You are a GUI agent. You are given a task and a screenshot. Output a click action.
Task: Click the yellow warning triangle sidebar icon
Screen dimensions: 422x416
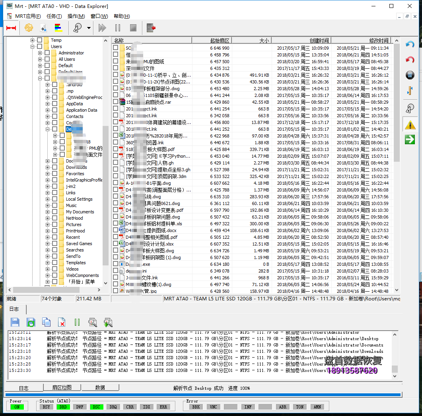[410, 125]
